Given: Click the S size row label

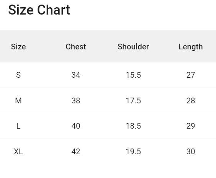Looking at the screenshot, I should coord(18,75).
